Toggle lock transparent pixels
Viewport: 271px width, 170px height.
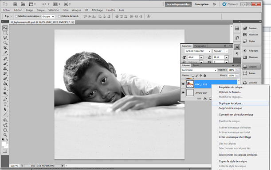193,76
